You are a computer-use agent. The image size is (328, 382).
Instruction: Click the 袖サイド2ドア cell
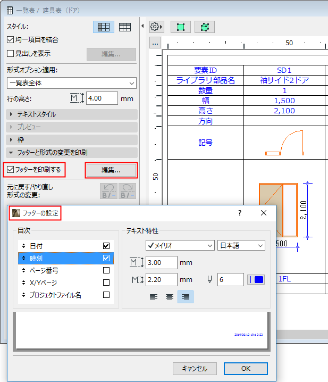click(x=284, y=80)
